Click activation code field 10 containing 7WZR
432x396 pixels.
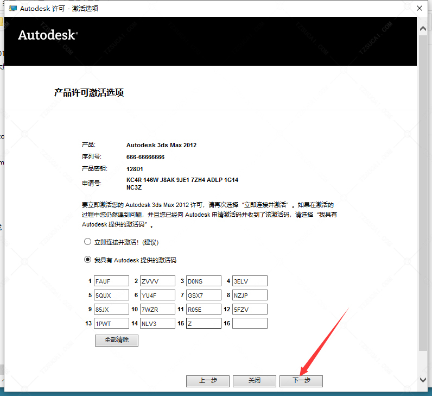(x=157, y=309)
